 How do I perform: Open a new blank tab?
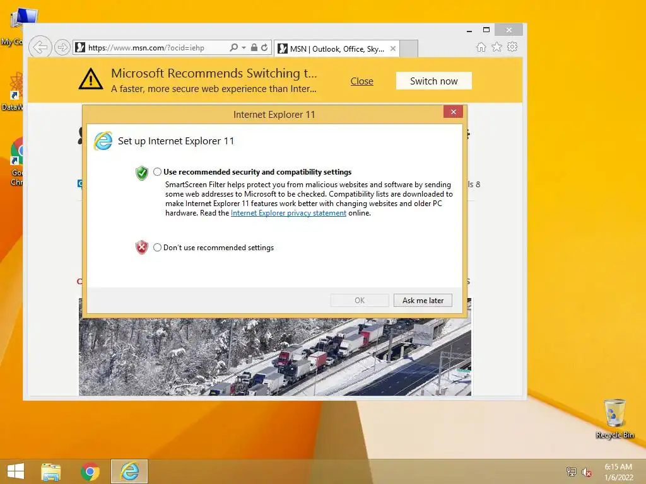409,49
